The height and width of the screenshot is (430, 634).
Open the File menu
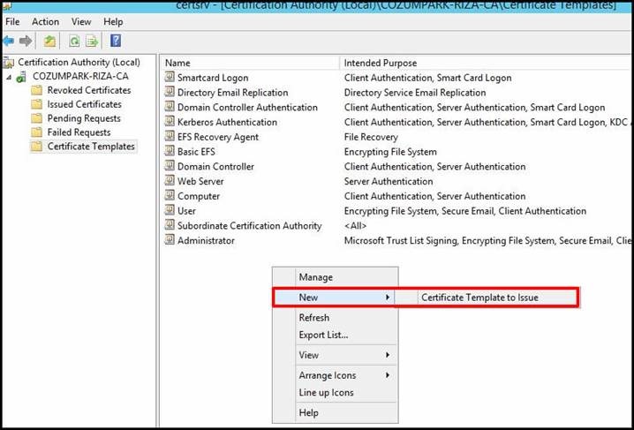coord(12,22)
